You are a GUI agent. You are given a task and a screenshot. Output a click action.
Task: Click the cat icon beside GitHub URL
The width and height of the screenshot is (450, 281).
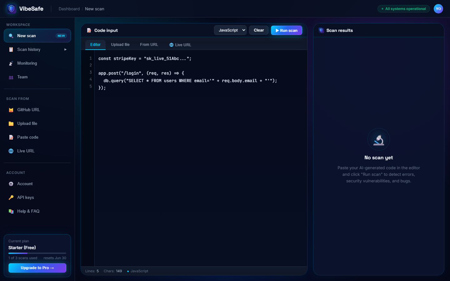11,110
